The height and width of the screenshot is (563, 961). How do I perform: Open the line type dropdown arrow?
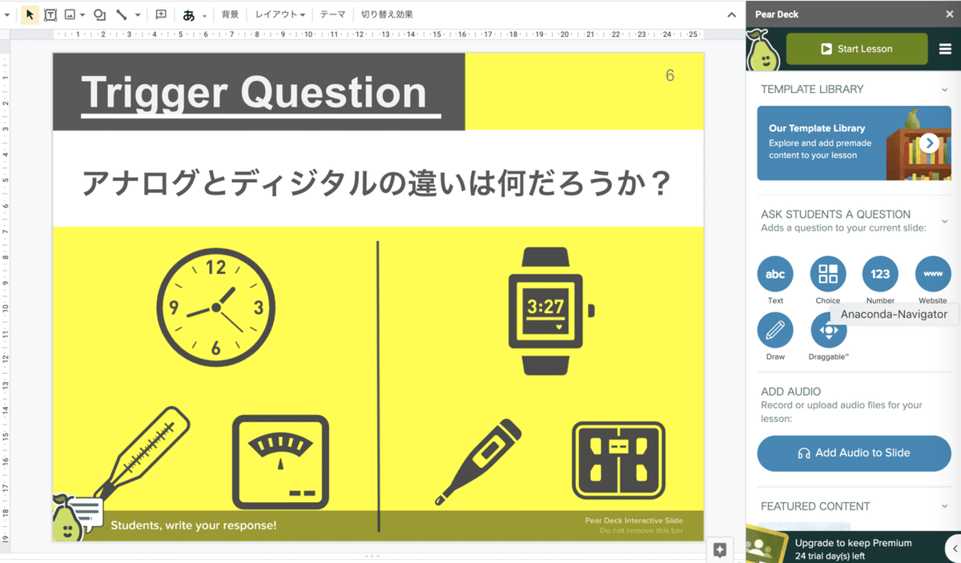[x=138, y=15]
